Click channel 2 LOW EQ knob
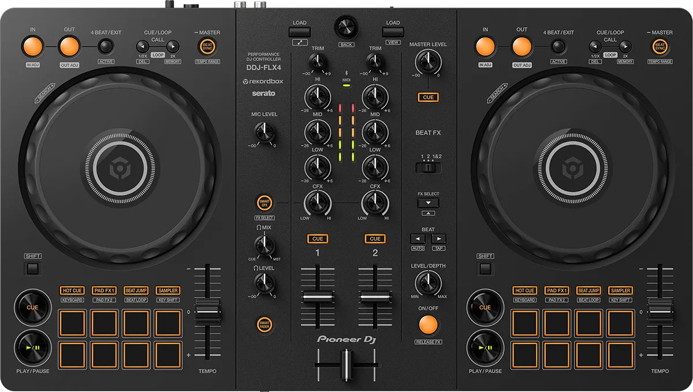Image resolution: width=693 pixels, height=392 pixels. point(375,167)
